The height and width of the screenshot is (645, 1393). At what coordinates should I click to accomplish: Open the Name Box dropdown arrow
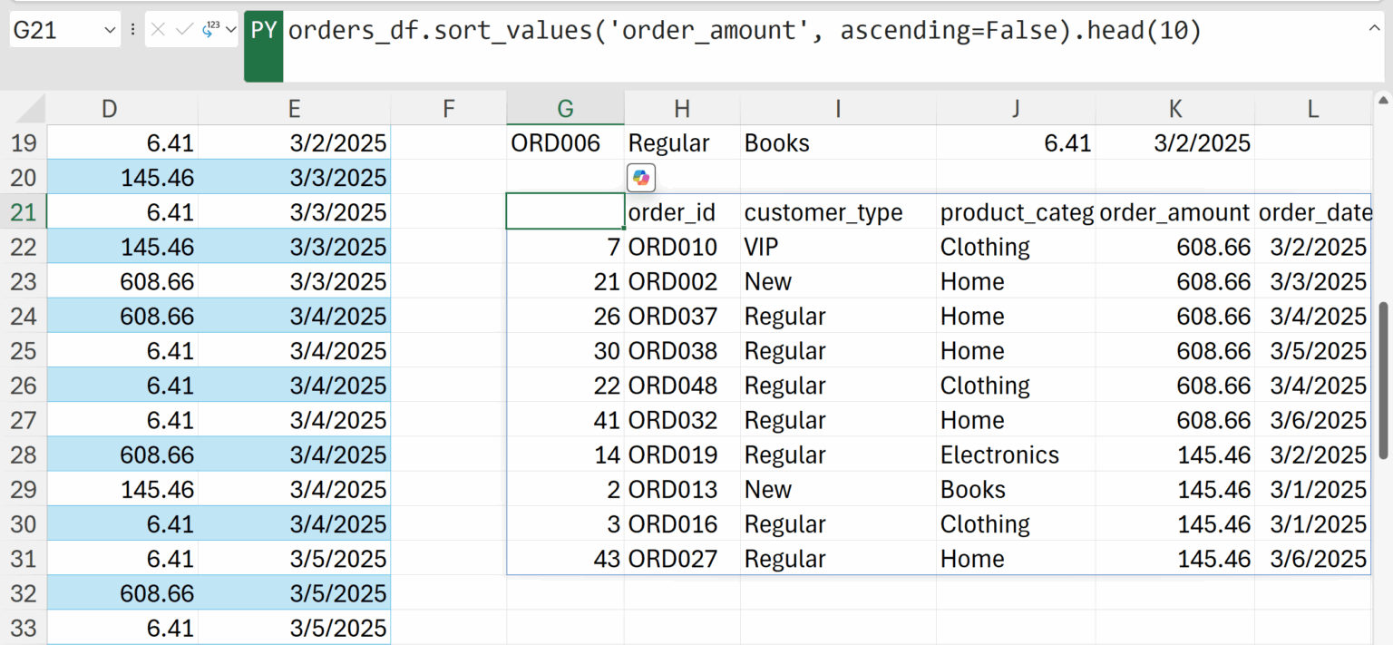coord(111,31)
